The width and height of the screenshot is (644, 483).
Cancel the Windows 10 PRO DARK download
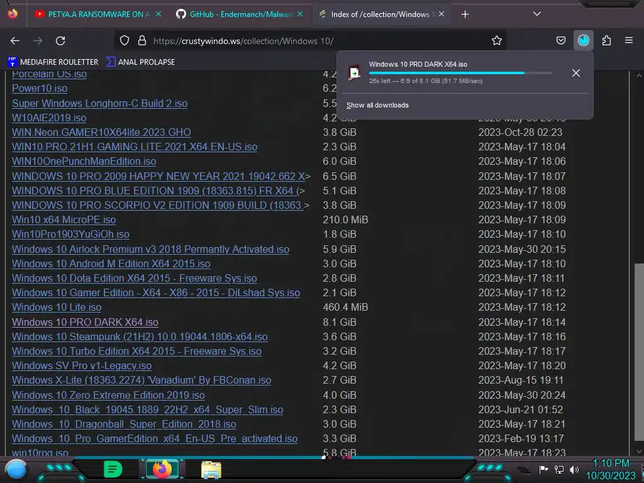(576, 73)
